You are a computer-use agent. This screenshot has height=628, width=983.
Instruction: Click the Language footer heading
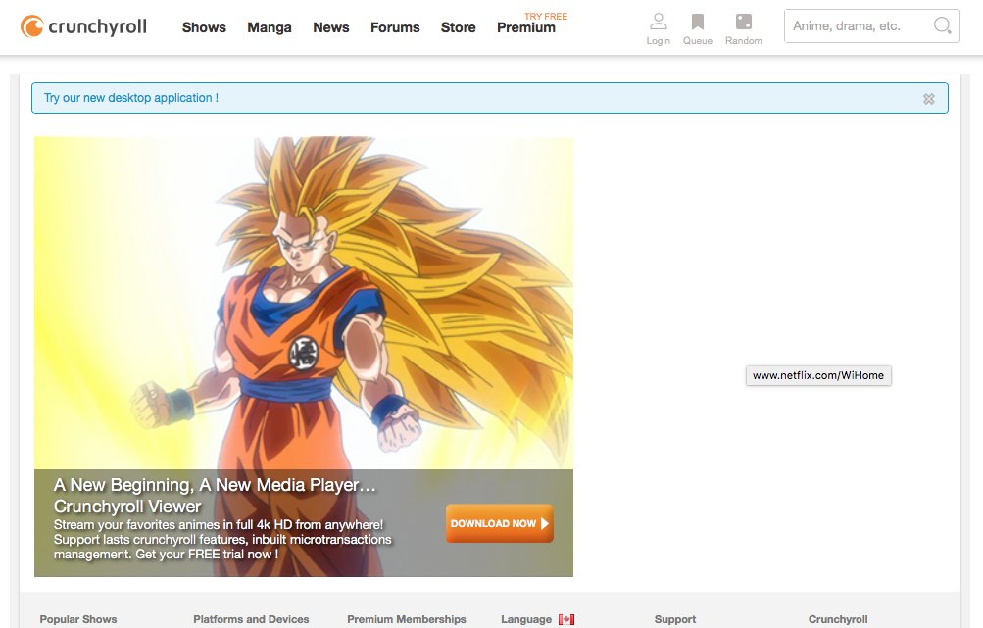[x=526, y=619]
